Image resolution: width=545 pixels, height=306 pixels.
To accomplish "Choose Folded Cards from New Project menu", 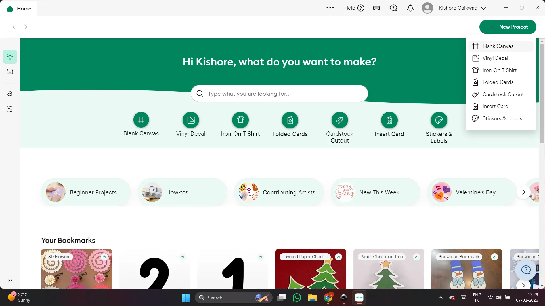I will click(498, 82).
